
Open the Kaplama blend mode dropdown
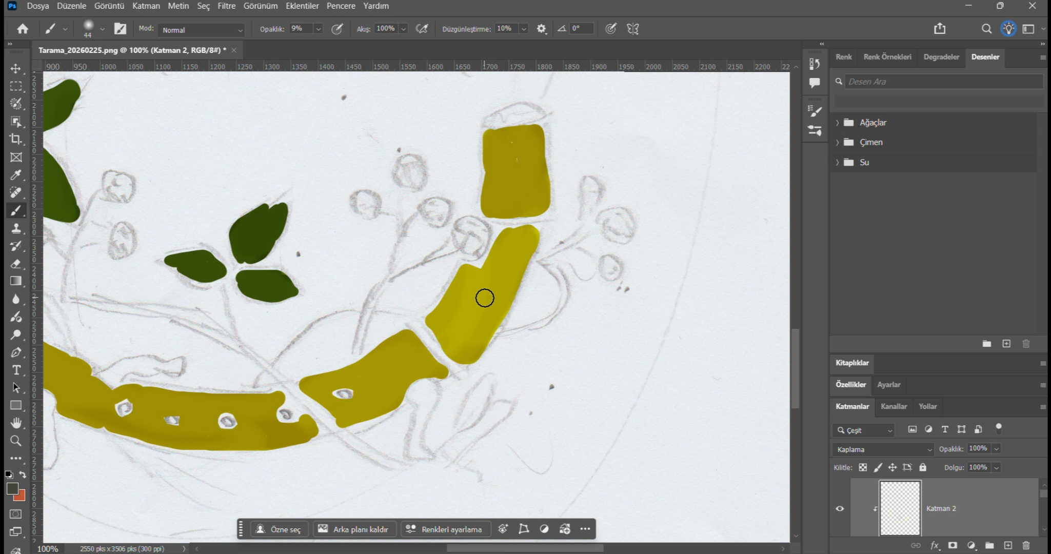pos(883,449)
